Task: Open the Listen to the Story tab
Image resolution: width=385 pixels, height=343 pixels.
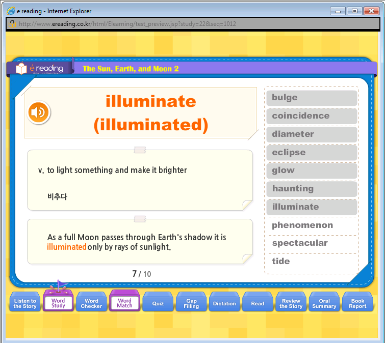Action: tap(25, 302)
